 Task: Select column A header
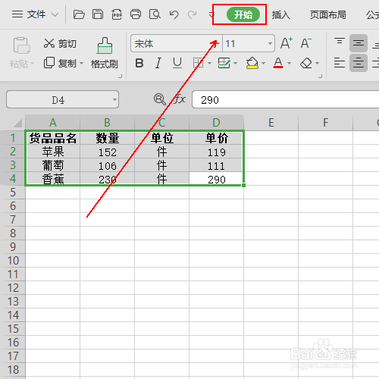click(52, 123)
